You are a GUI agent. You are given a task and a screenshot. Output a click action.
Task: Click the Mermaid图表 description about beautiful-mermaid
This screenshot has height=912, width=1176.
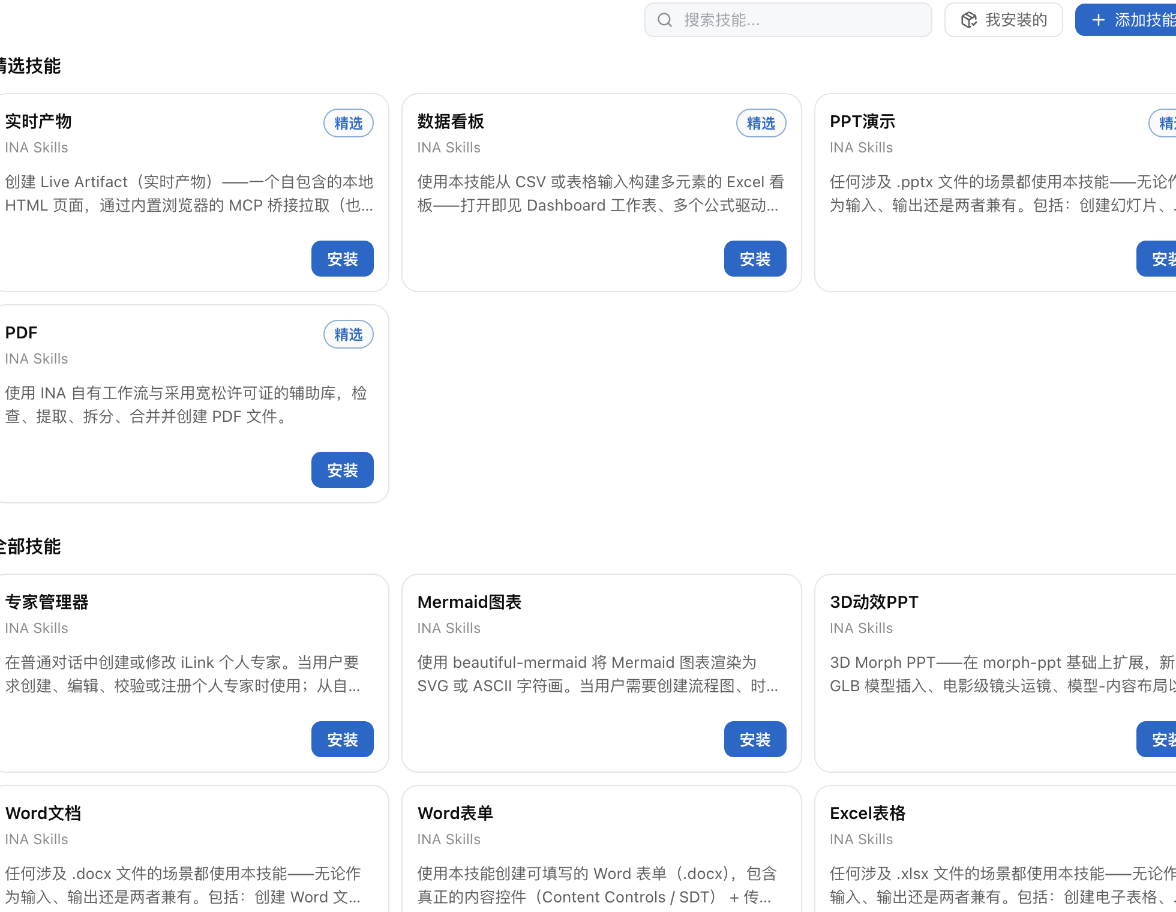click(598, 674)
